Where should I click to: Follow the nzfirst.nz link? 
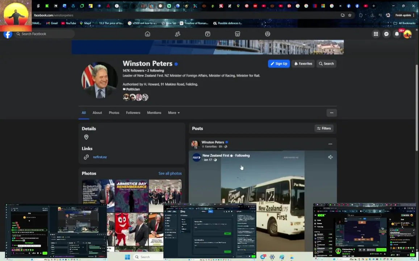[x=100, y=157]
